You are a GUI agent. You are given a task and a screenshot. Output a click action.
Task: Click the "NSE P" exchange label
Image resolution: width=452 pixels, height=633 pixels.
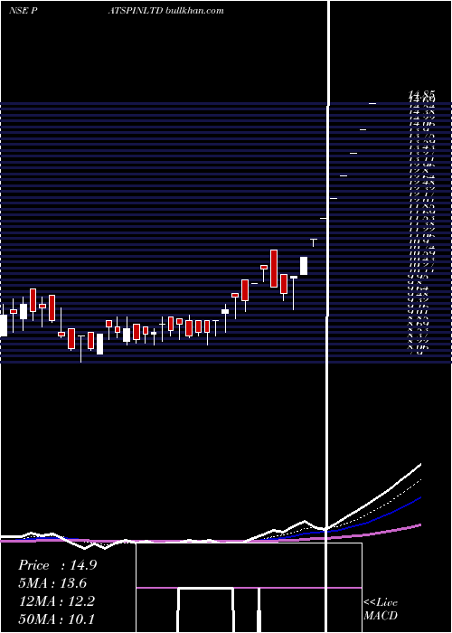point(24,11)
